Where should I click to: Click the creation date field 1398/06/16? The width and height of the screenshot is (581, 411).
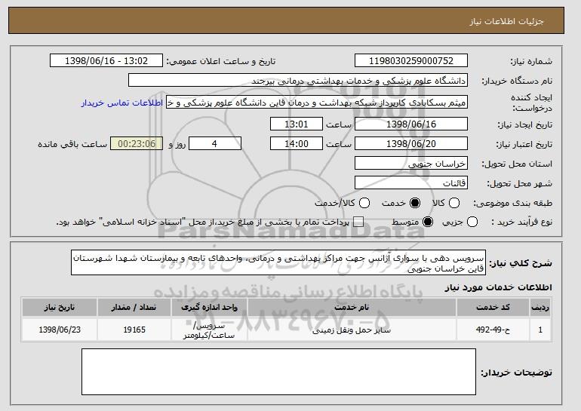pos(411,124)
